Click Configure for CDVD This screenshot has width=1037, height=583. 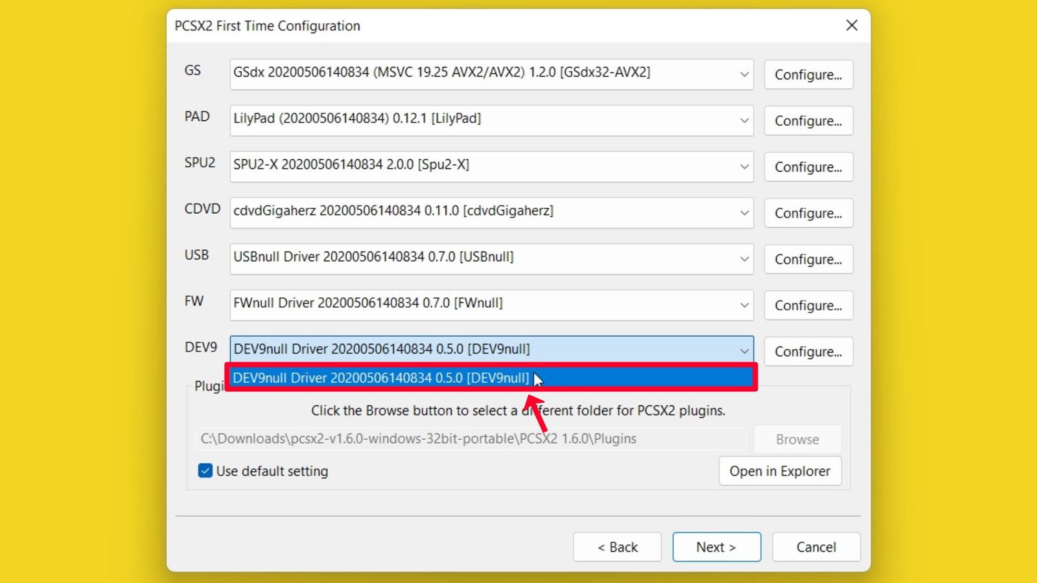(x=808, y=213)
